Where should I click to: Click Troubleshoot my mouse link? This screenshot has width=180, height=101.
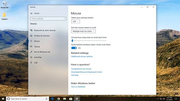point(81,69)
